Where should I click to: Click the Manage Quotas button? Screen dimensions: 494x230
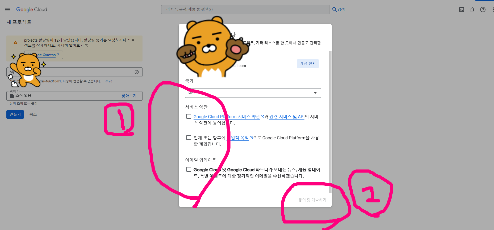tap(44, 55)
